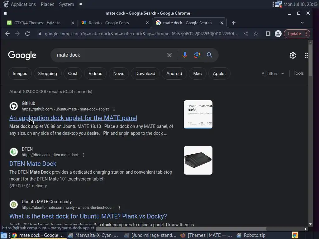The width and height of the screenshot is (319, 239).
Task: Open the System menu
Action: click(67, 4)
